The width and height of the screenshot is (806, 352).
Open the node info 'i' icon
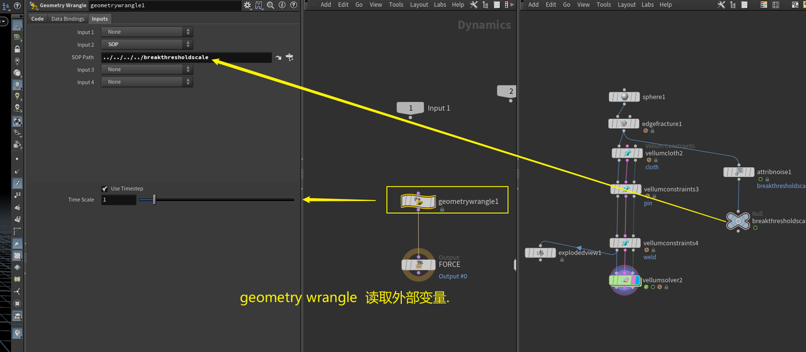282,5
